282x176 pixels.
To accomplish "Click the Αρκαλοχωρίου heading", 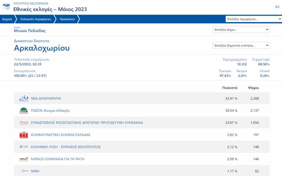I will tap(42, 48).
